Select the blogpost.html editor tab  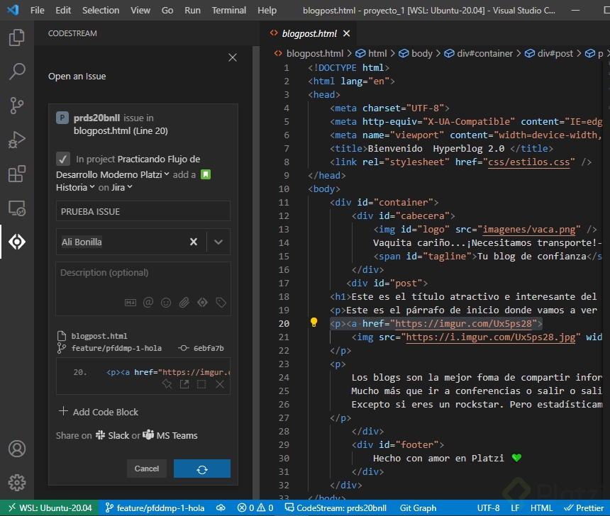pyautogui.click(x=309, y=33)
